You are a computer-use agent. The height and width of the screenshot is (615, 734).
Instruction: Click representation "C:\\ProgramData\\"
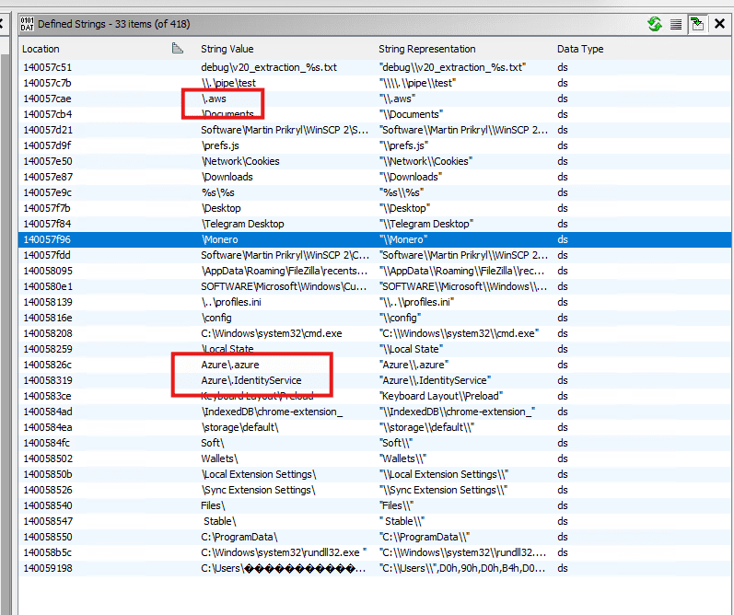pyautogui.click(x=425, y=537)
